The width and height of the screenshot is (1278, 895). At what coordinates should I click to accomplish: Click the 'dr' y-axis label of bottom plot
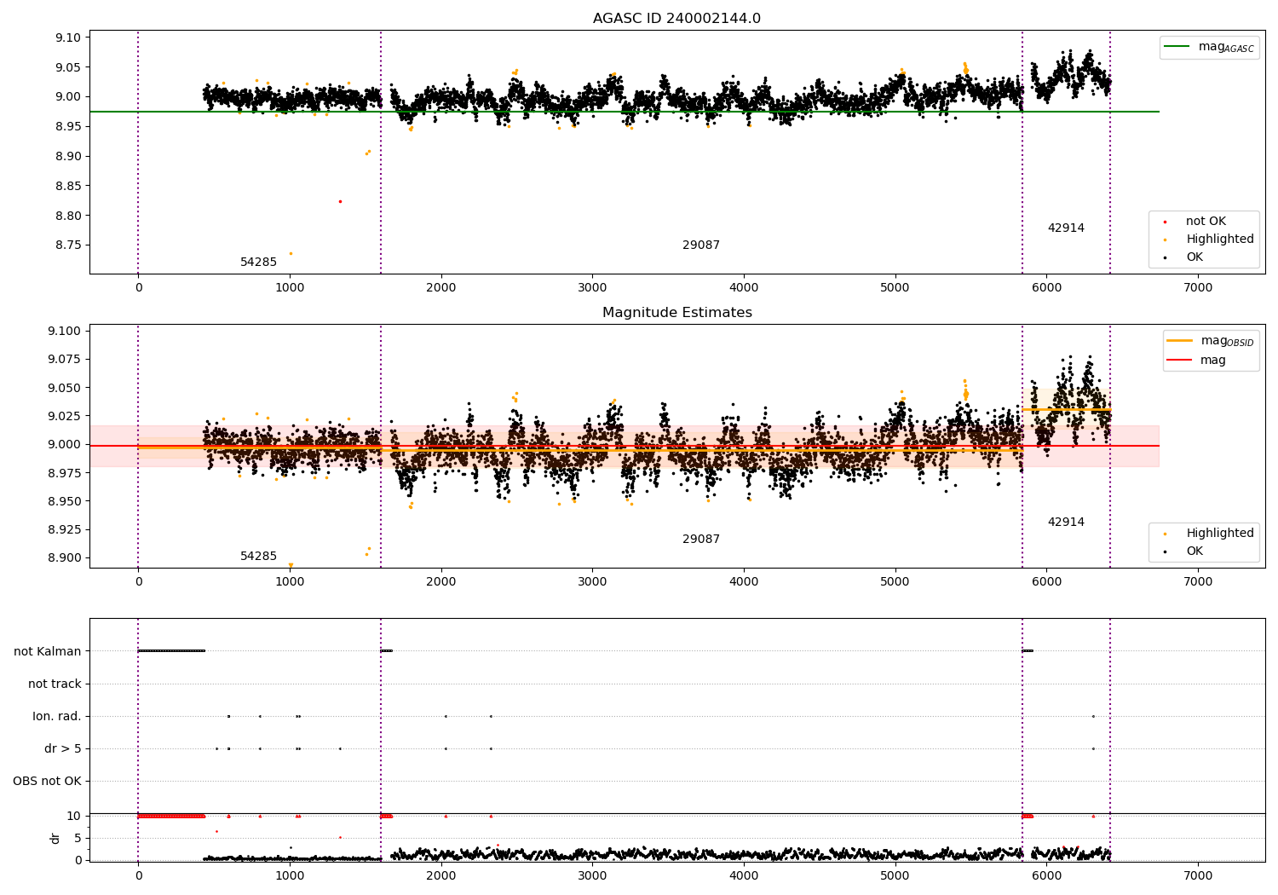[x=55, y=838]
